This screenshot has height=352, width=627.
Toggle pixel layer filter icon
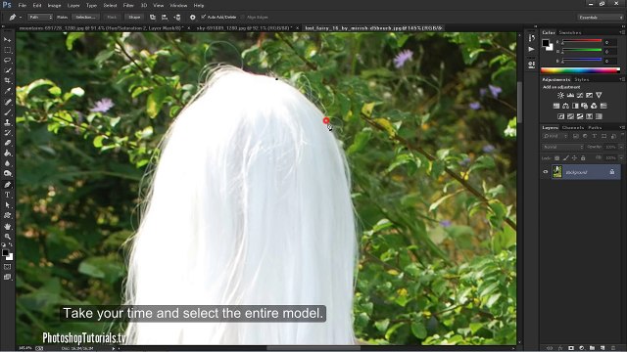click(576, 137)
